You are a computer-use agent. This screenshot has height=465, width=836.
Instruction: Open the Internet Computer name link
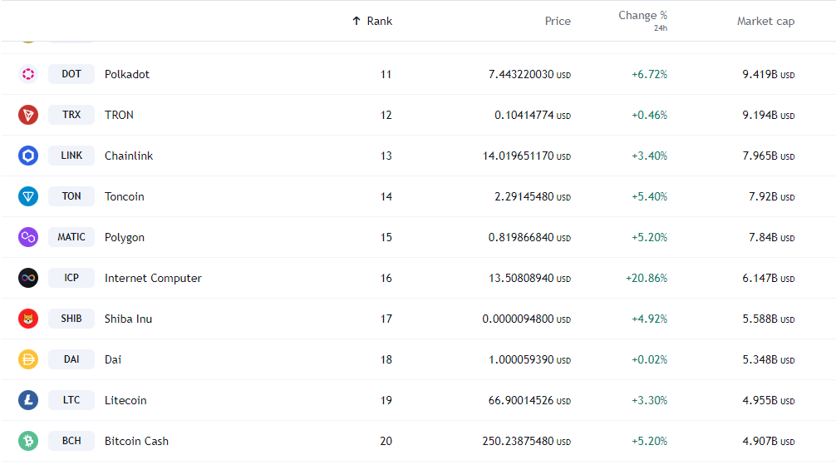click(x=153, y=278)
